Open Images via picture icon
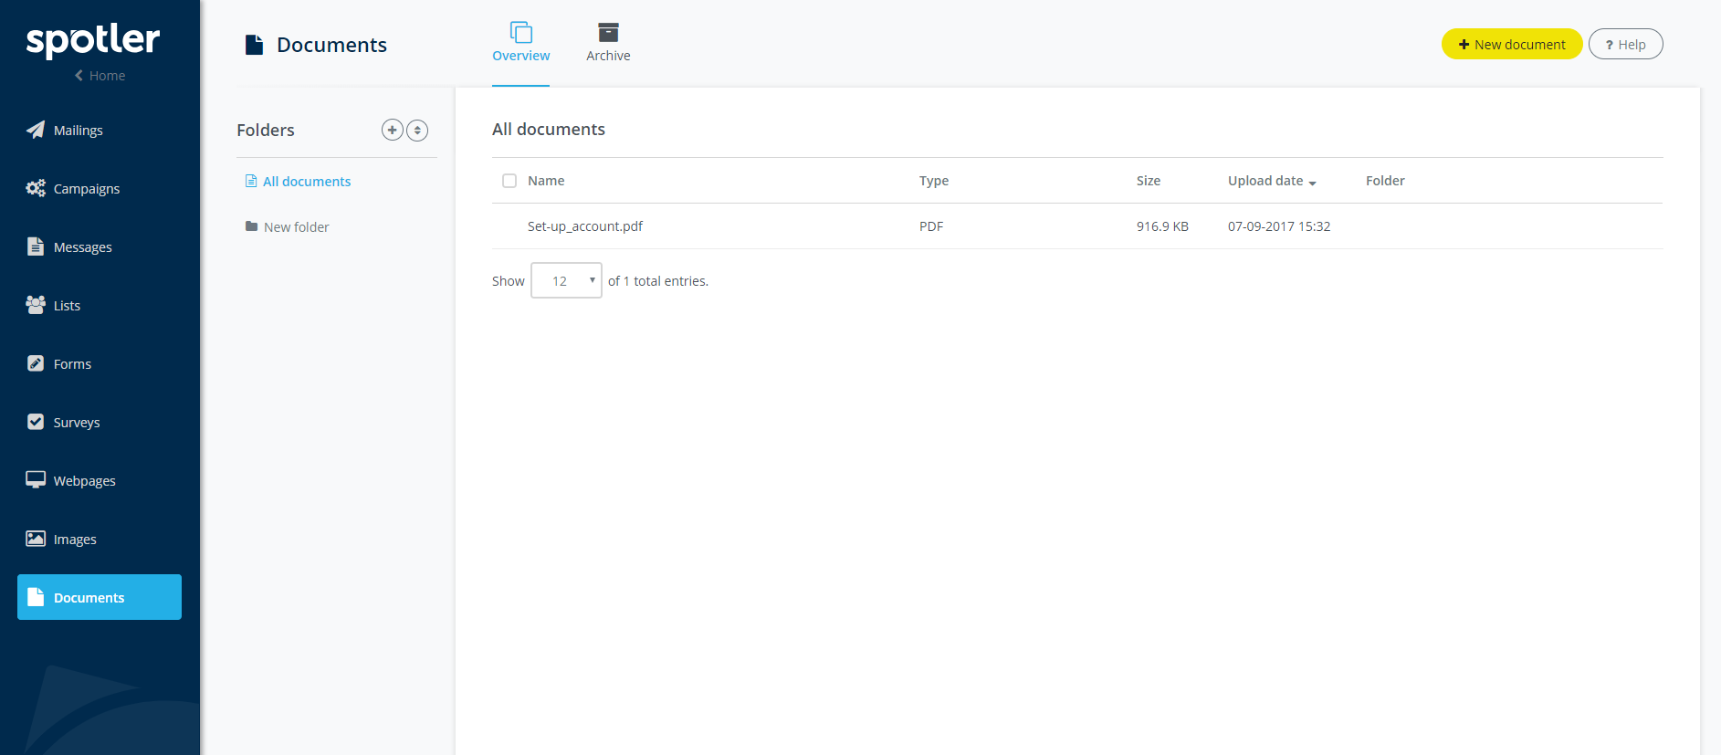The width and height of the screenshot is (1721, 755). point(36,539)
